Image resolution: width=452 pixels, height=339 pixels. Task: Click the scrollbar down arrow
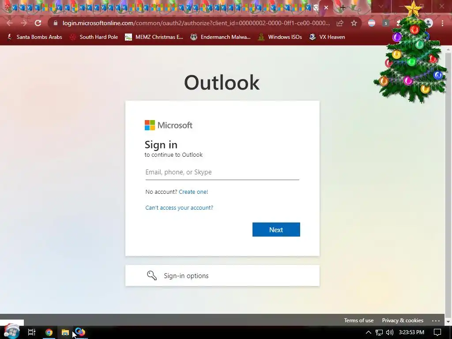click(x=448, y=322)
